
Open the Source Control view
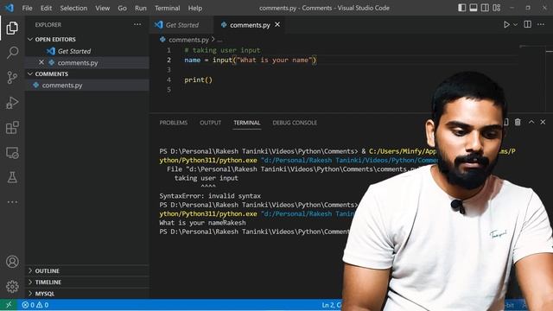(x=12, y=77)
